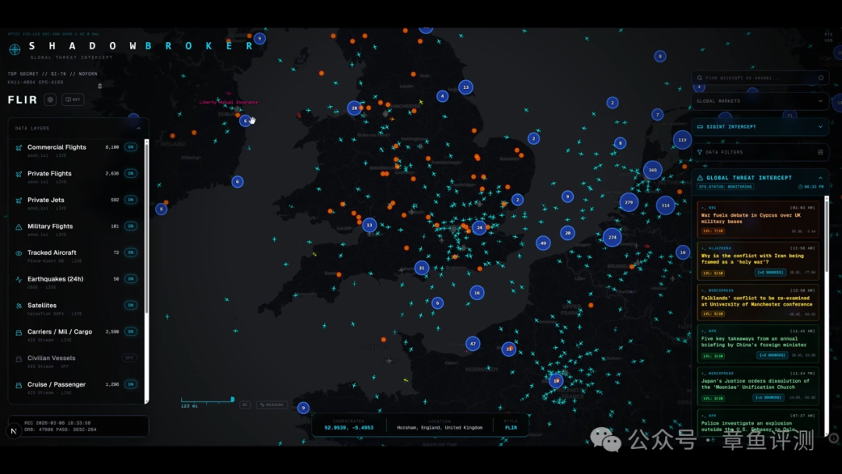
Task: Click the Military Flights triangle icon
Action: click(x=19, y=227)
